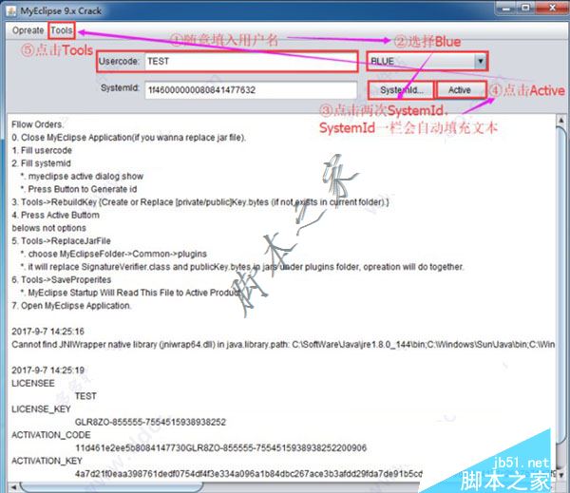
Task: Click the Usercode input field containing TEST
Action: pos(251,62)
